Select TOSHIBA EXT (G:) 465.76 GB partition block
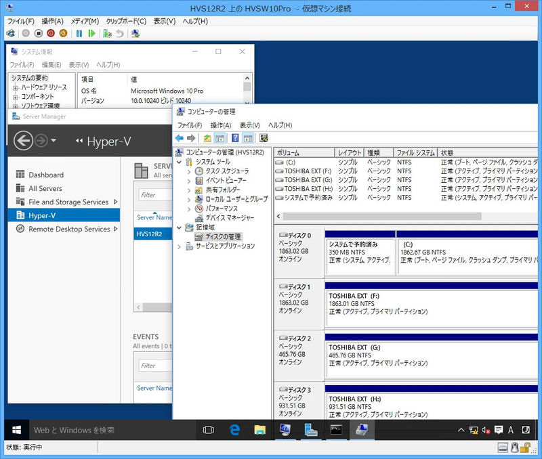This screenshot has width=542, height=459. tap(432, 359)
